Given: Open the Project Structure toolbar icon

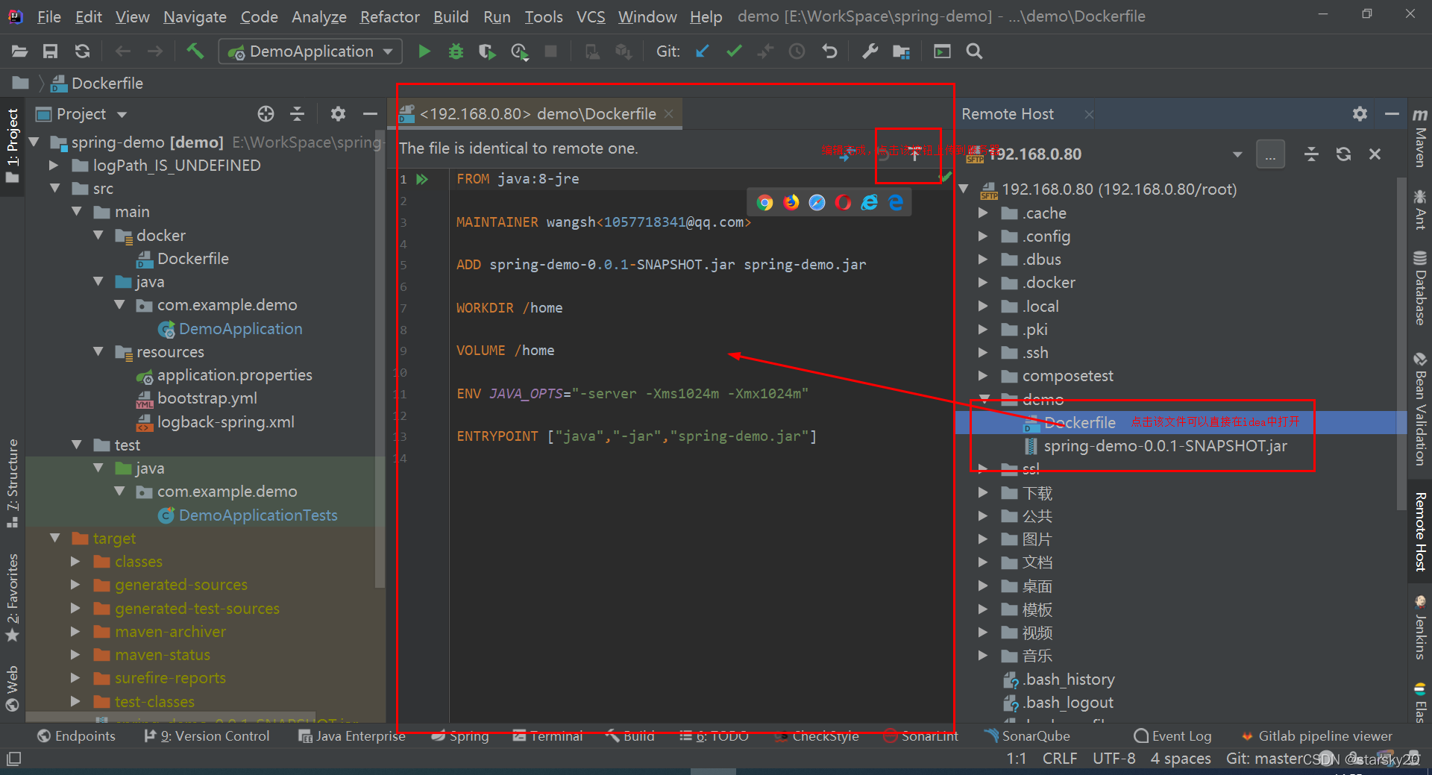Looking at the screenshot, I should [902, 51].
